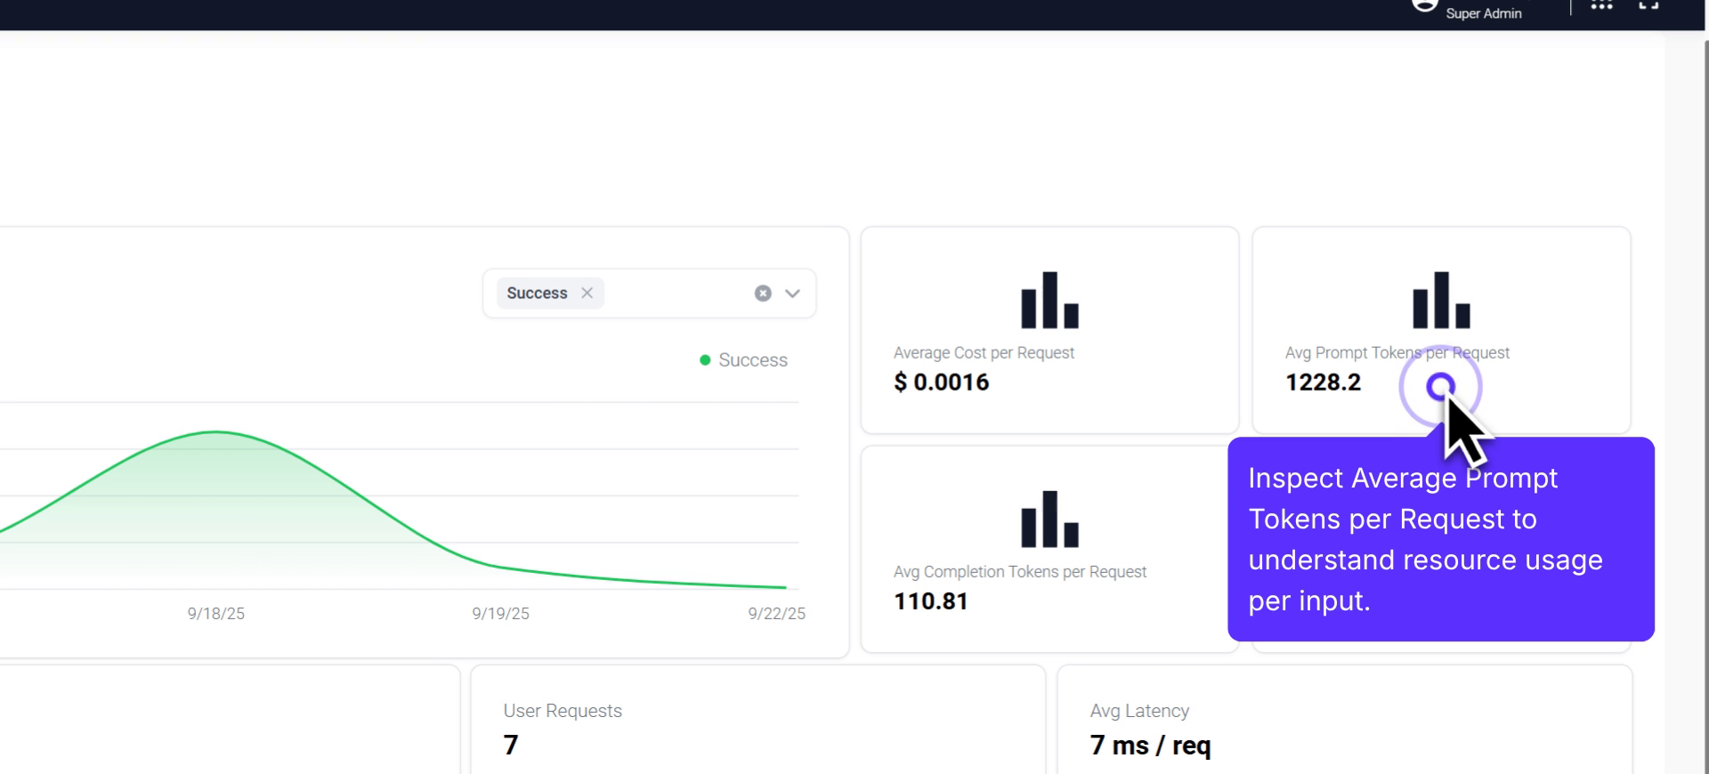Click the bar chart icon above Avg Completion Tokens
The width and height of the screenshot is (1709, 774).
[1049, 520]
